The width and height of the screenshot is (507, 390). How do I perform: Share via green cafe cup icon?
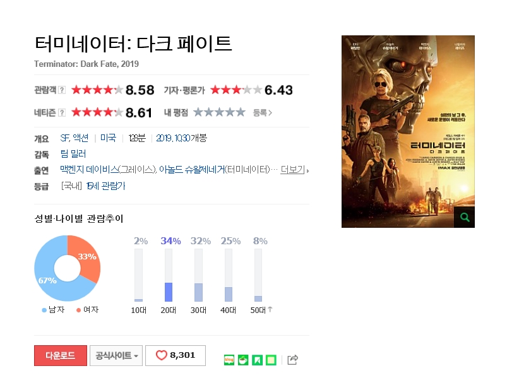[243, 360]
